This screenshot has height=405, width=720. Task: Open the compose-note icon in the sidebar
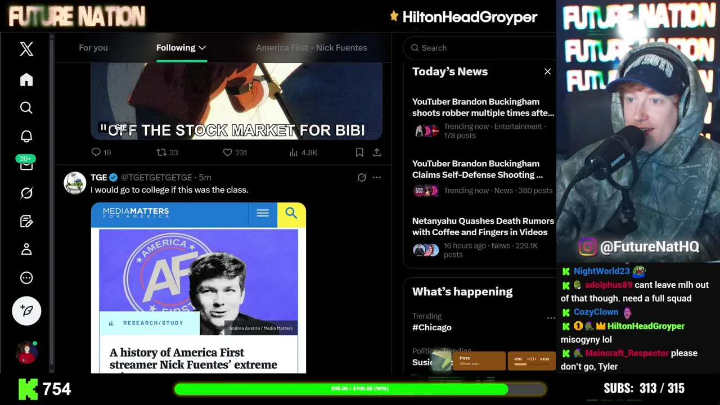tap(26, 221)
